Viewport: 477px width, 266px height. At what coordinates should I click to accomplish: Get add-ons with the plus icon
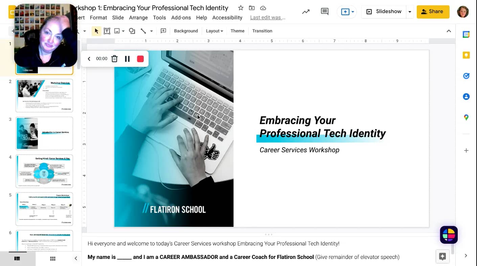point(466,151)
